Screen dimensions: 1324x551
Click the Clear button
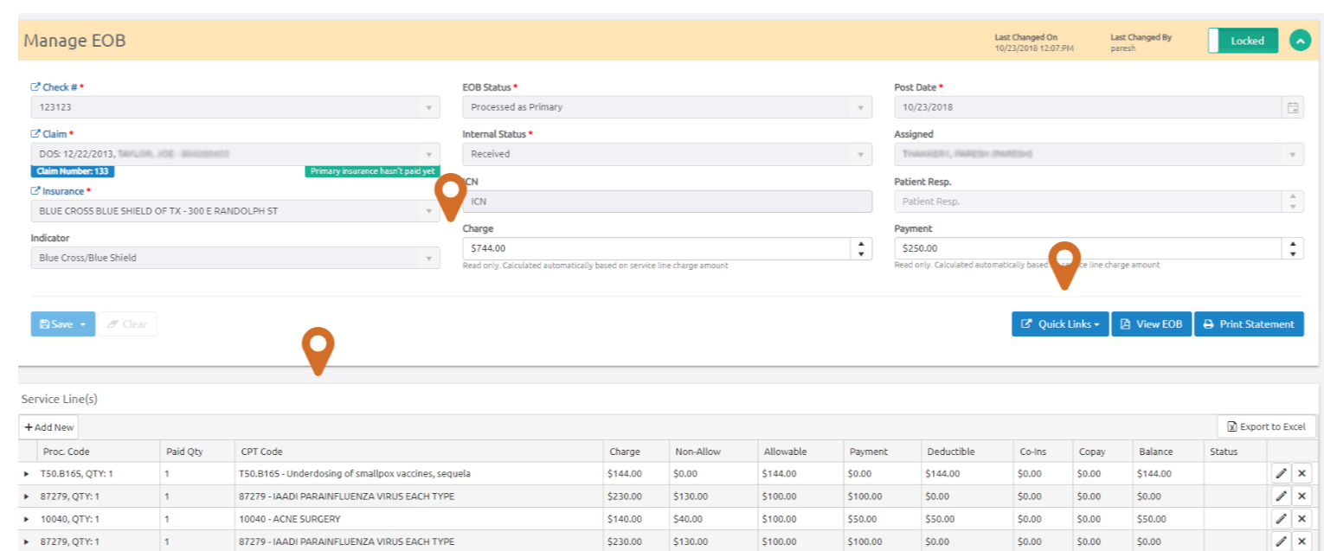[127, 324]
